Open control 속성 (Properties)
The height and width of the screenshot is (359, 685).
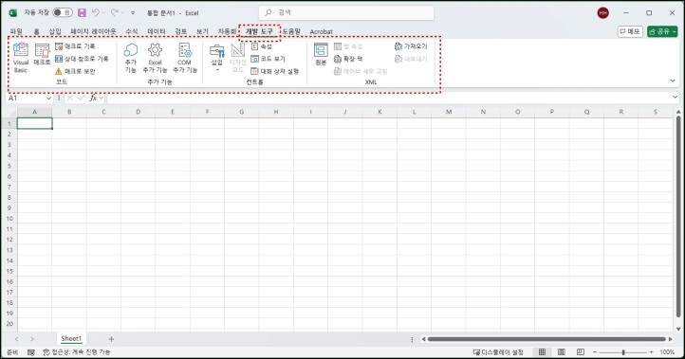pos(262,46)
